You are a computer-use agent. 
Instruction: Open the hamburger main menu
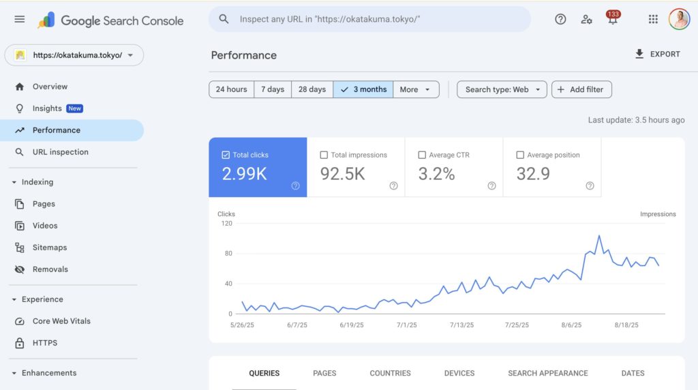tap(20, 19)
